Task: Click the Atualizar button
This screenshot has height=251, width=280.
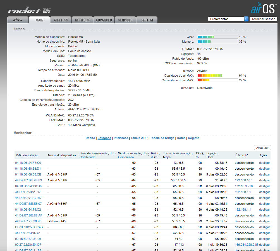Action: pyautogui.click(x=262, y=148)
